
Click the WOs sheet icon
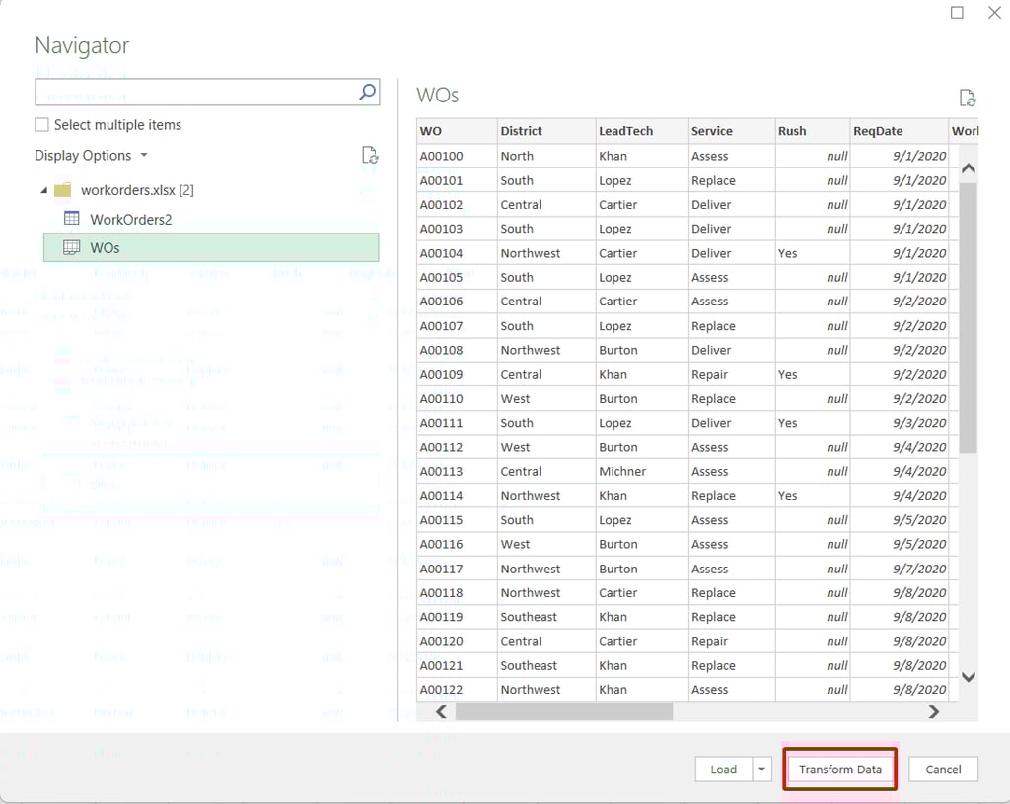pos(71,247)
